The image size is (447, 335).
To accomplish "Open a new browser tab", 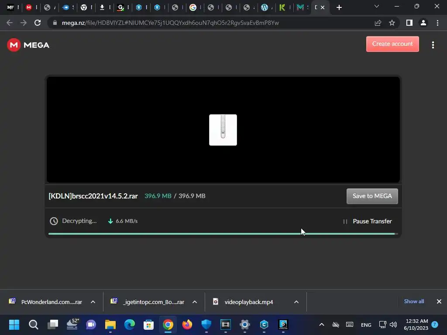I will [x=339, y=8].
